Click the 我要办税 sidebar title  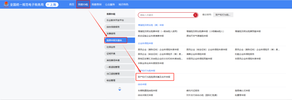pos(111,14)
